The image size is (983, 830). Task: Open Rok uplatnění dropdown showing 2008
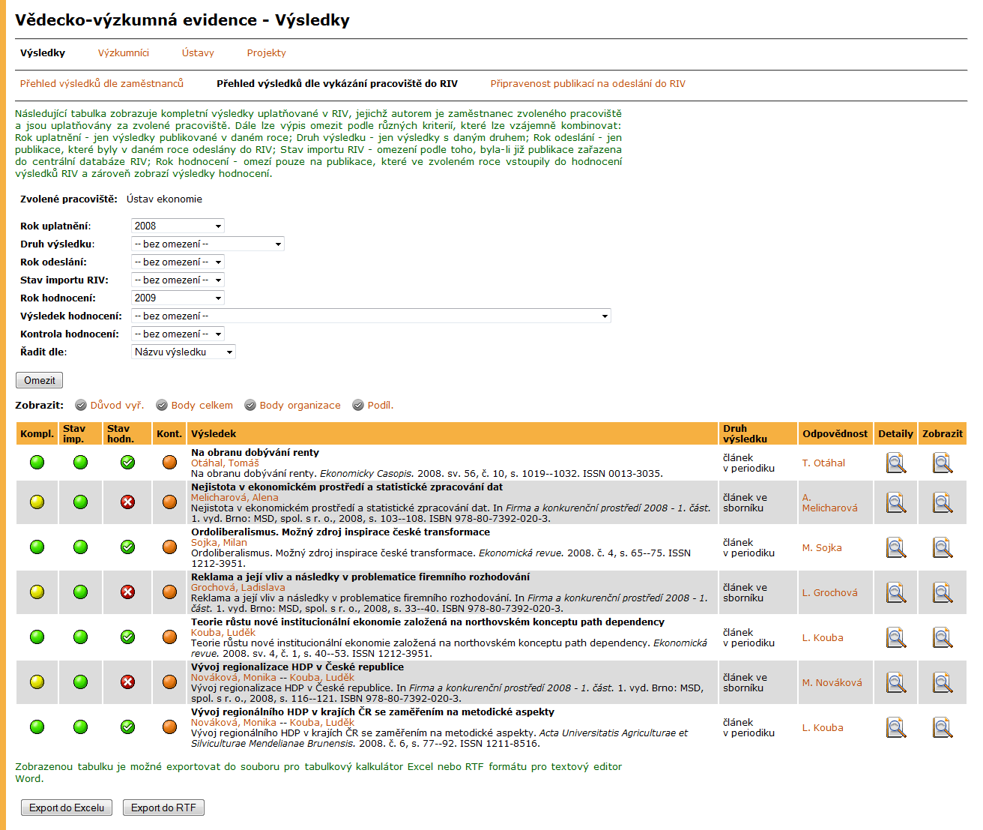click(178, 226)
